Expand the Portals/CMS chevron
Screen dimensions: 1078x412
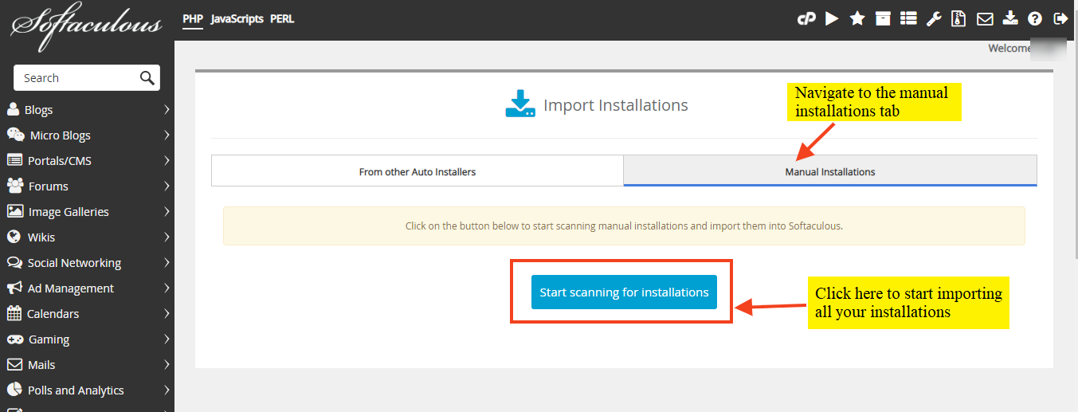tap(167, 160)
